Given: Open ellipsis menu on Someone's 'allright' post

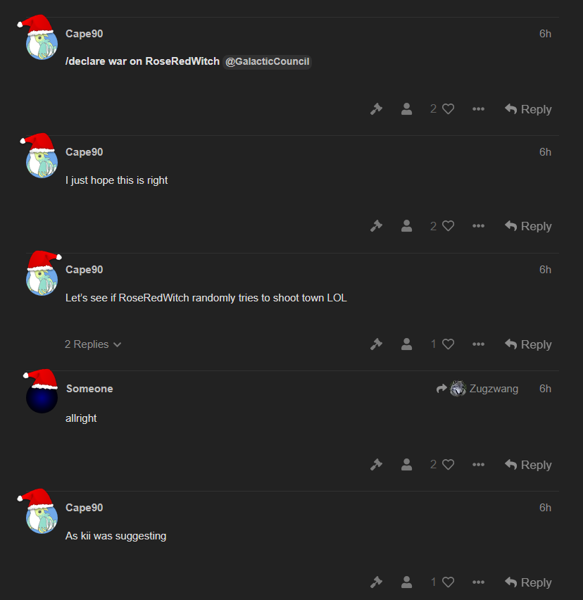Looking at the screenshot, I should pos(478,465).
